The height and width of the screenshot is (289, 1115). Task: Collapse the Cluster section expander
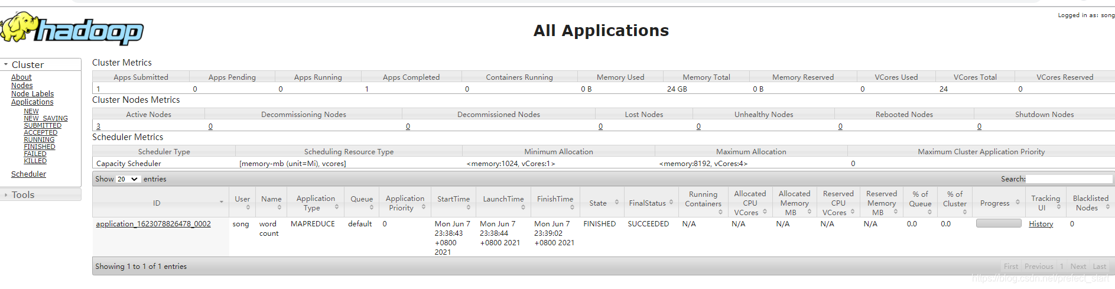(x=6, y=64)
